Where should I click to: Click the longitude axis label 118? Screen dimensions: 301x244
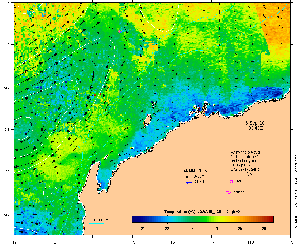coord(251,242)
